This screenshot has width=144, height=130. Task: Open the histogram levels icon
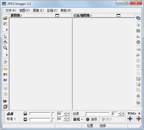pyautogui.click(x=138, y=37)
